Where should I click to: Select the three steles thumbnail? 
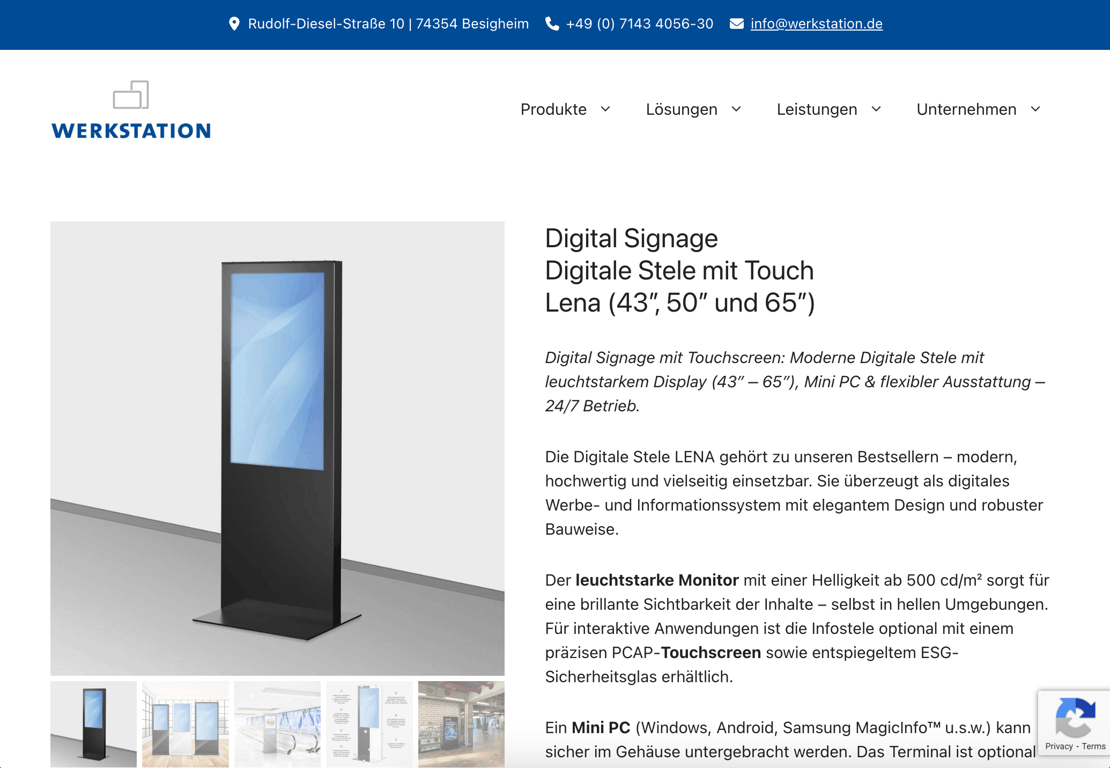[186, 723]
